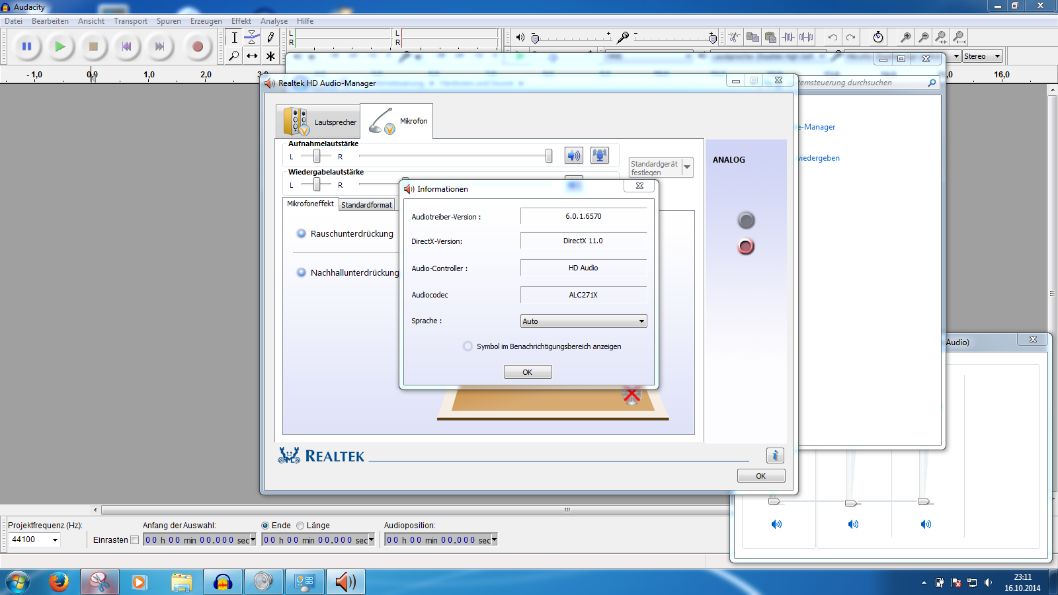1058x595 pixels.
Task: Click the microphone boost icon button
Action: [600, 155]
